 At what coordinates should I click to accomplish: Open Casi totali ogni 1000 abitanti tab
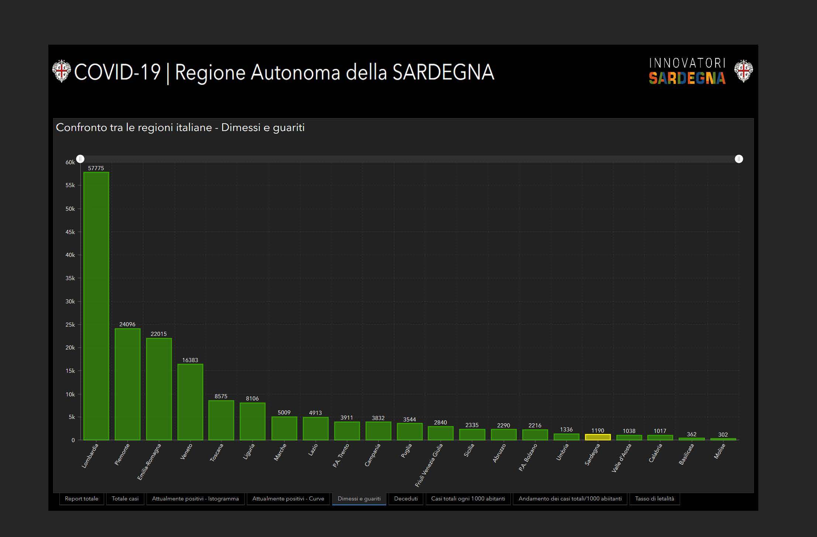coord(468,499)
